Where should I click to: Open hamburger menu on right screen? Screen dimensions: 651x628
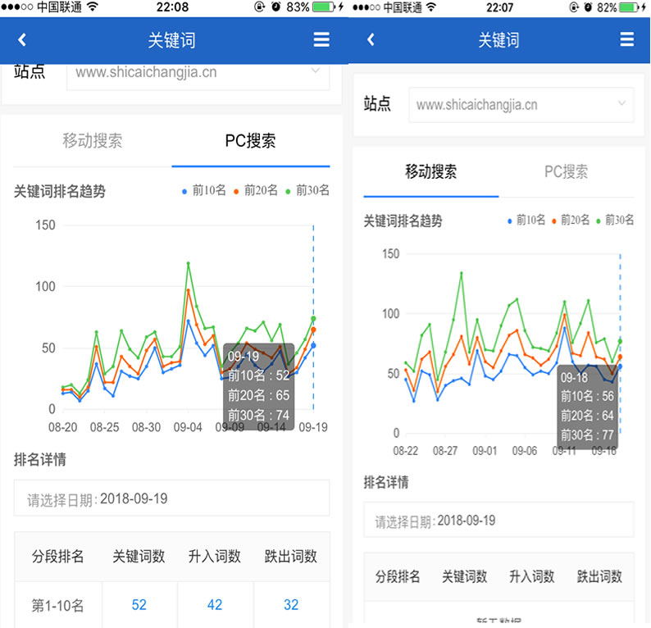pos(627,40)
